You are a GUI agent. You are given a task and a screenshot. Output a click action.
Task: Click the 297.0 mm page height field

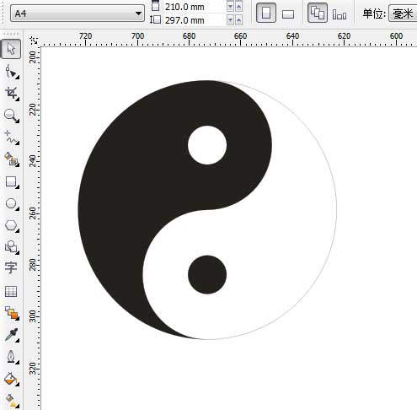point(195,20)
